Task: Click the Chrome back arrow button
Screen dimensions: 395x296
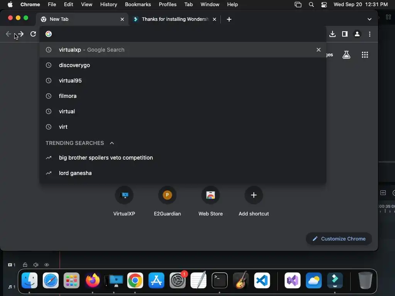Action: tap(8, 34)
